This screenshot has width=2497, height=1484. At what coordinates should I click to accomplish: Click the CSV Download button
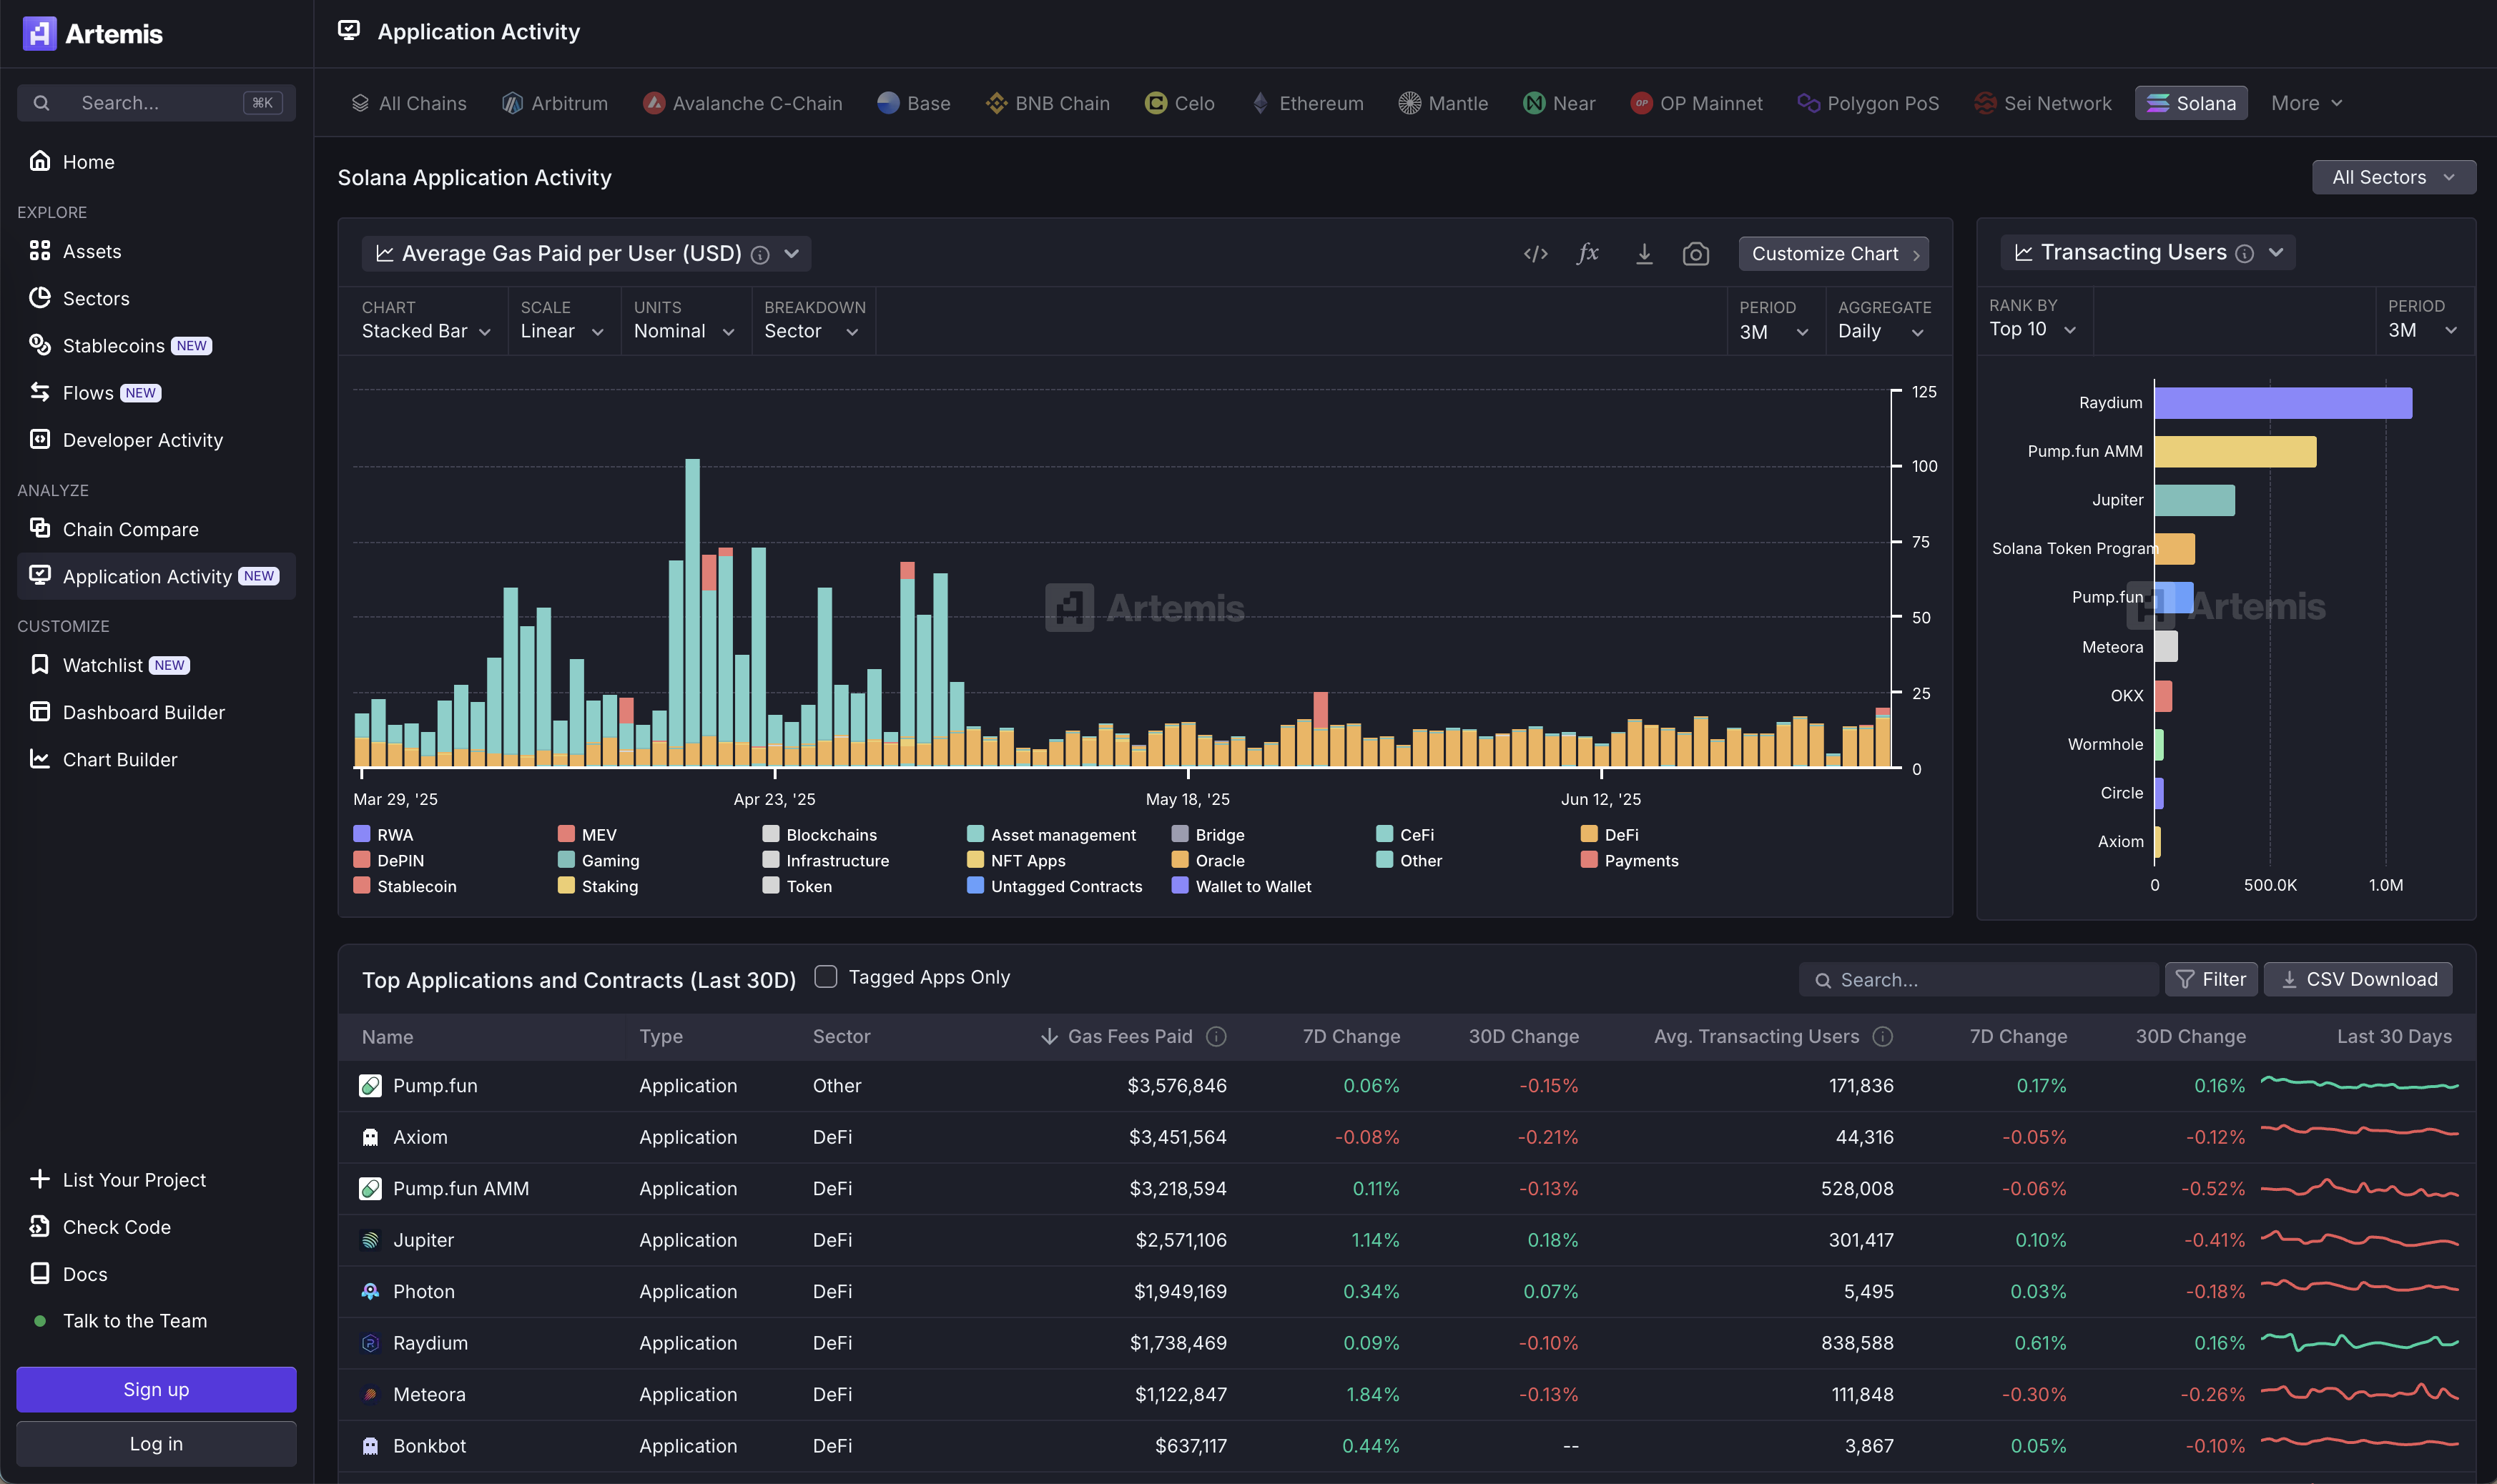pos(2358,979)
